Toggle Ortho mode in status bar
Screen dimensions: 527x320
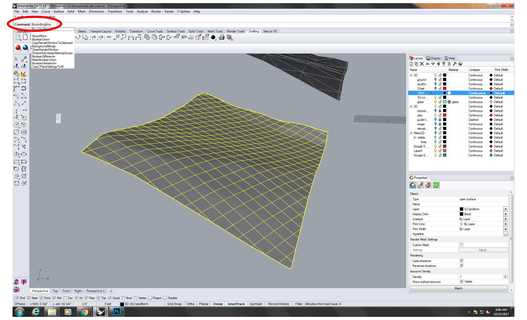click(x=191, y=304)
